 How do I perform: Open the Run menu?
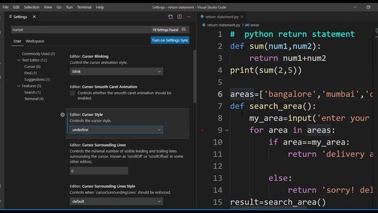pyautogui.click(x=69, y=7)
